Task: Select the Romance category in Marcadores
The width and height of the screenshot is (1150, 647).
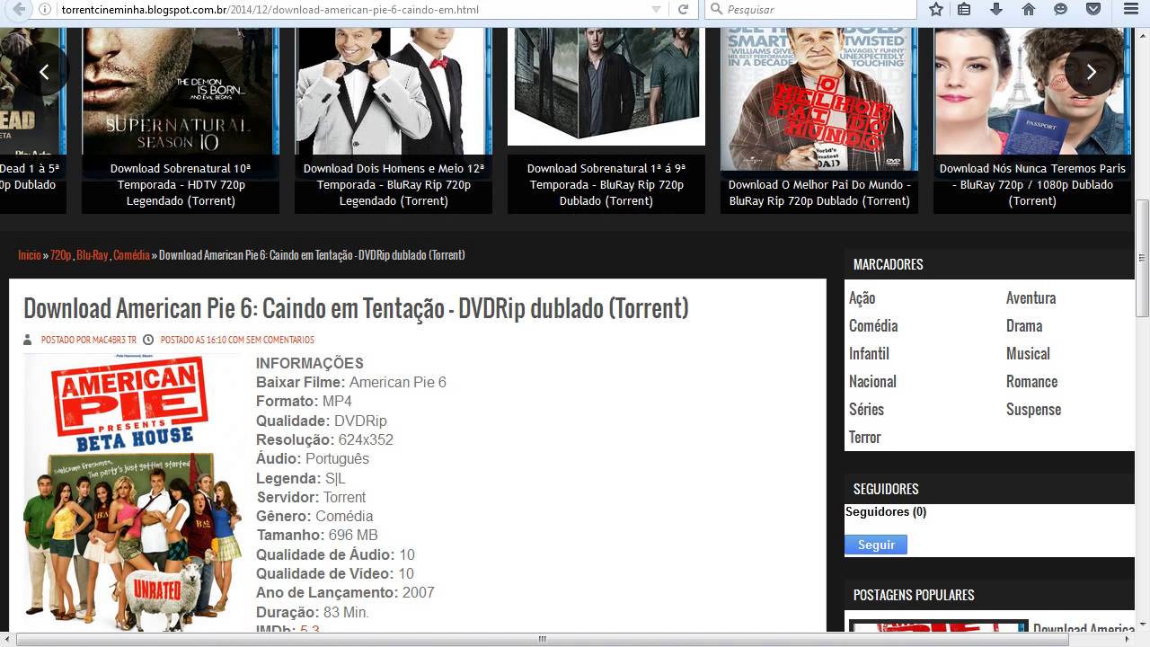Action: pos(1031,381)
